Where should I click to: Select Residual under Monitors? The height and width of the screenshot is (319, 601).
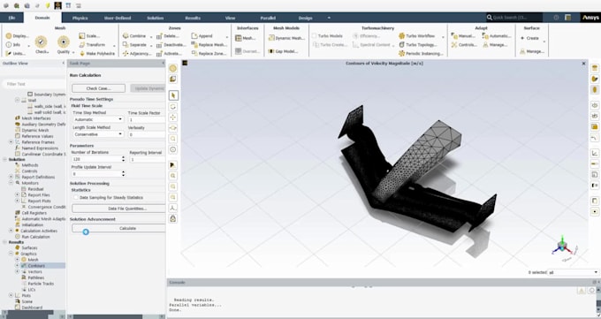click(x=35, y=189)
